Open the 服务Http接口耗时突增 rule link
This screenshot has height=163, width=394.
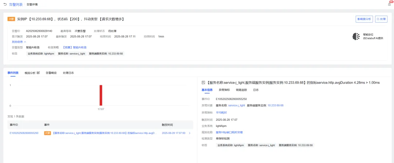click(229, 132)
